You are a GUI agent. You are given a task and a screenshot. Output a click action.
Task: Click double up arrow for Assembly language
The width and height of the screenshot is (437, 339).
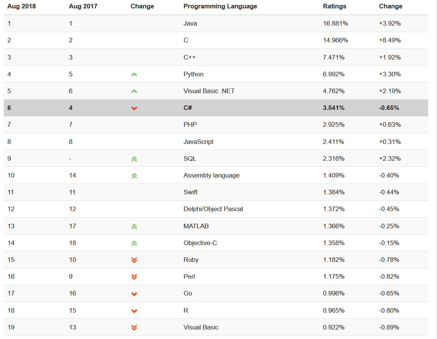click(134, 176)
